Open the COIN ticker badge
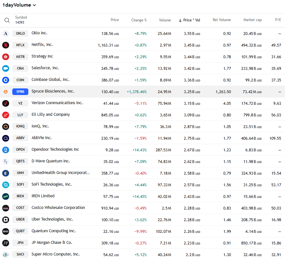Viewport: 285px width, 258px height. pyautogui.click(x=20, y=80)
